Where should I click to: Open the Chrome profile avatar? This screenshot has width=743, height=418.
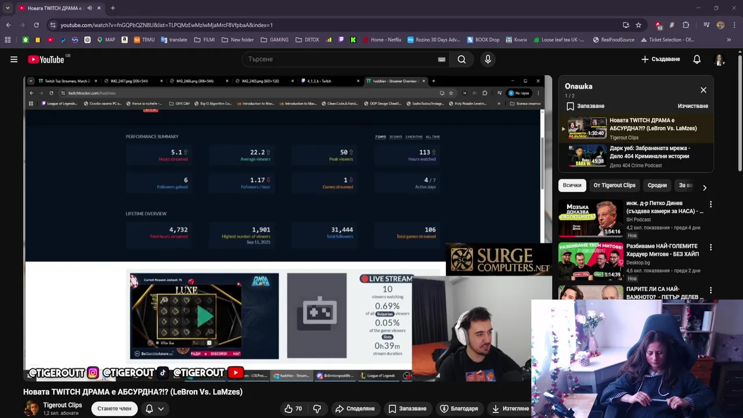[x=720, y=25]
